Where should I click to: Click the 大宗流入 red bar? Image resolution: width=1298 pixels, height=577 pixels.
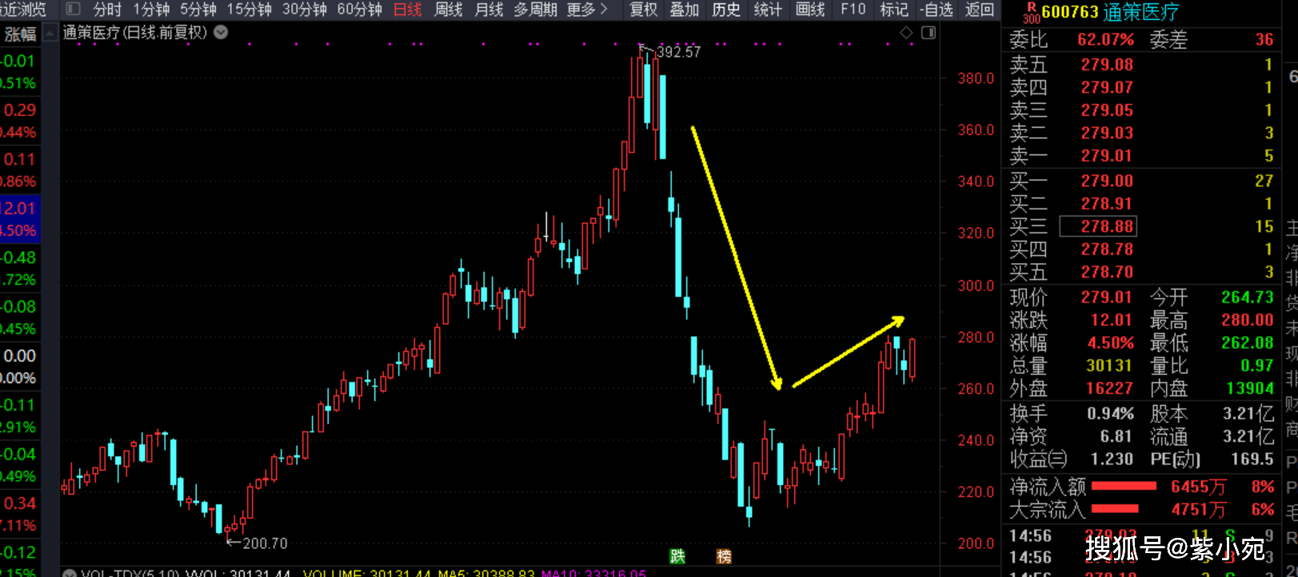click(1115, 509)
